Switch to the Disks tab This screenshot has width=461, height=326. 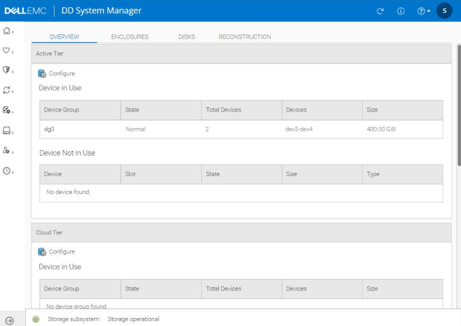point(186,37)
